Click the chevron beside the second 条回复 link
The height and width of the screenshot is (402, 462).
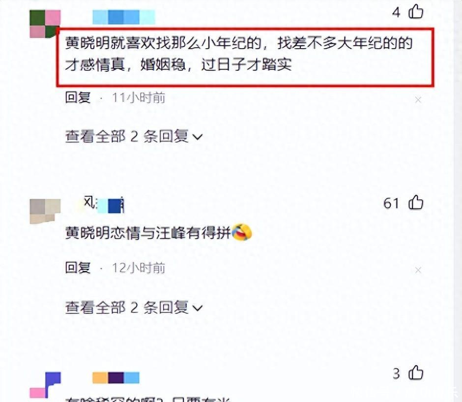coord(198,308)
